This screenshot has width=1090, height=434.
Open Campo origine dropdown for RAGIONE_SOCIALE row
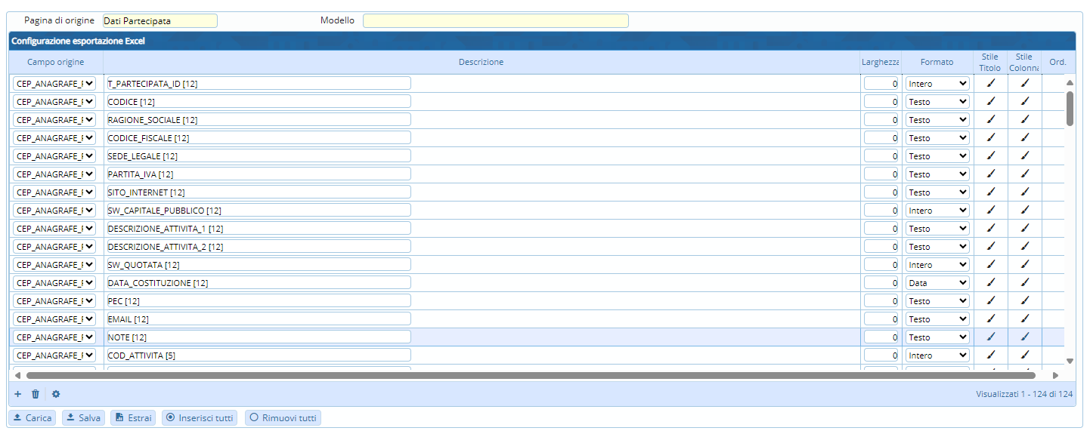click(x=54, y=120)
